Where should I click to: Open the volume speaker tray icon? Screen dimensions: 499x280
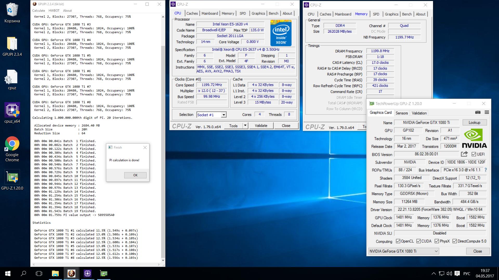point(449,274)
